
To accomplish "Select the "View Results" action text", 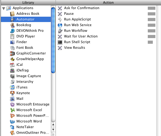I will (75, 48).
